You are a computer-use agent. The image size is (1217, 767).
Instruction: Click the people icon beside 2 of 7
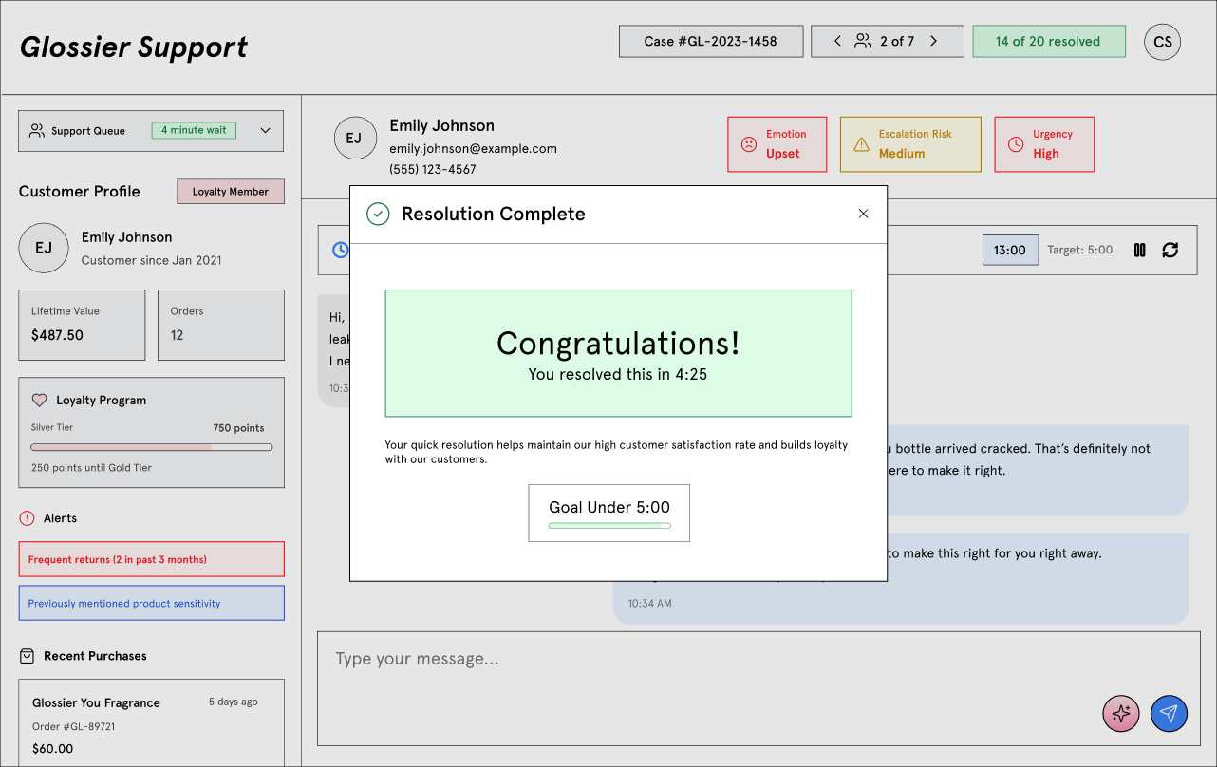tap(863, 41)
